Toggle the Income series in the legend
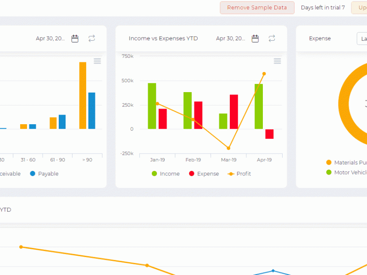 pos(166,174)
